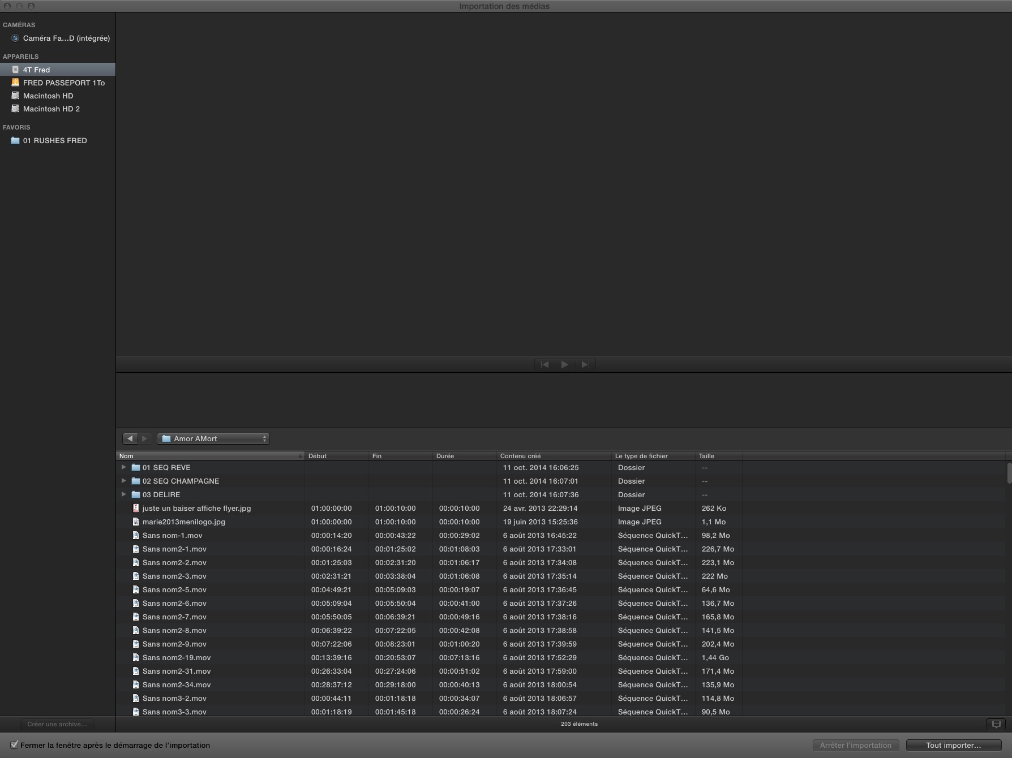Sort list by Début column header
Screen dimensions: 1012x758
pyautogui.click(x=337, y=456)
